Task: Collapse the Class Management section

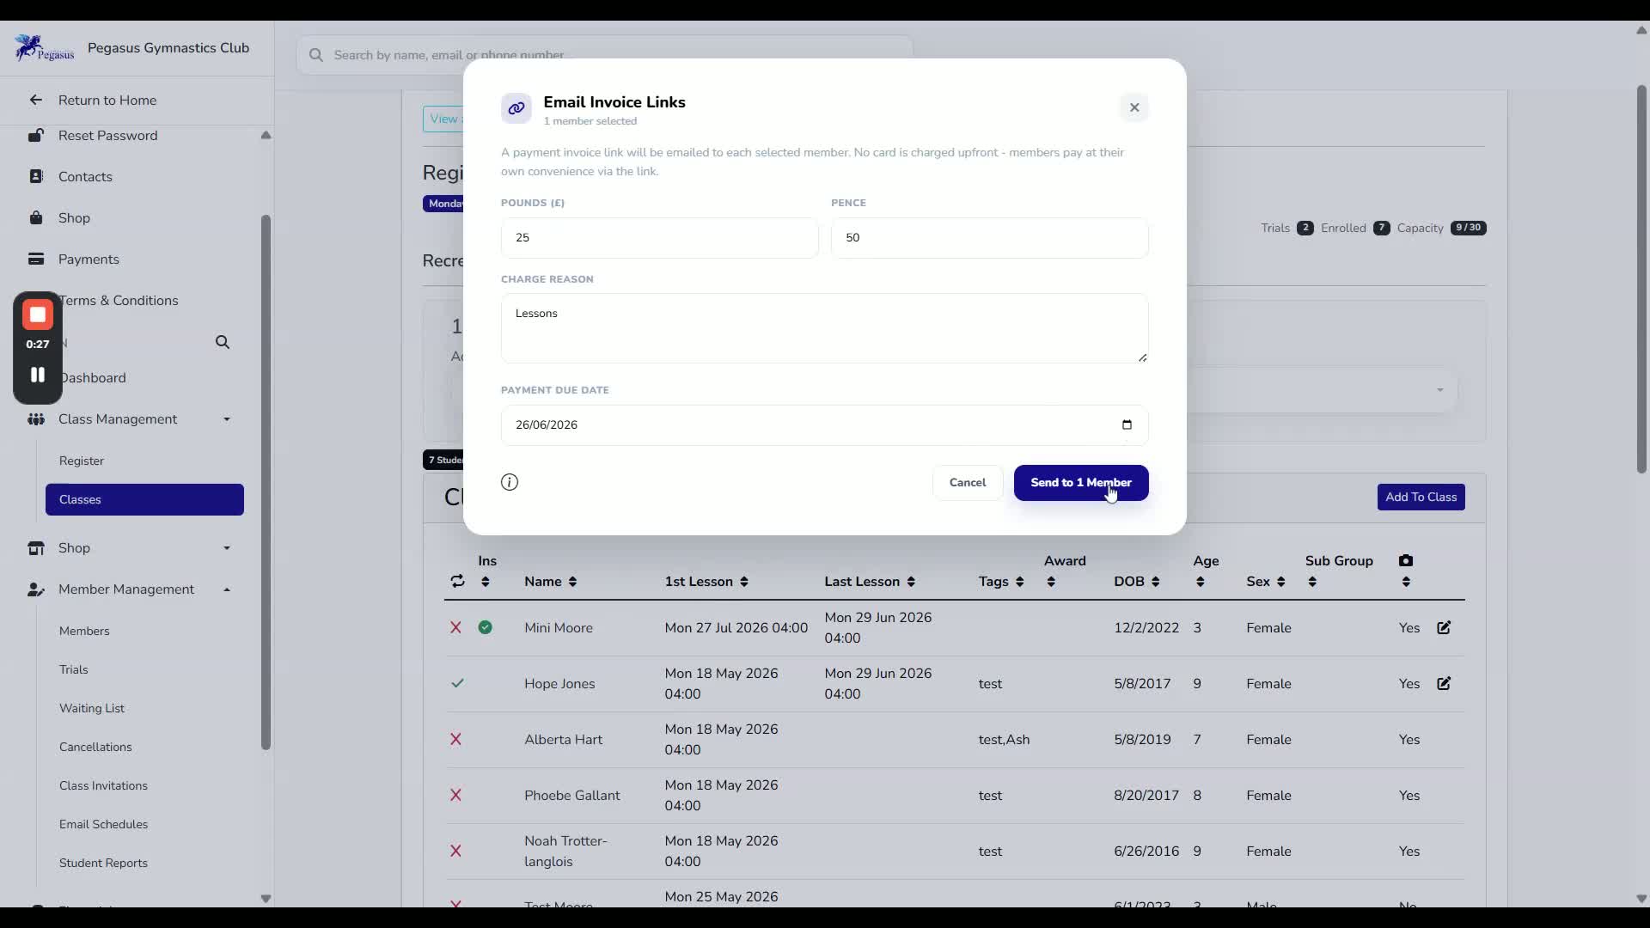Action: [227, 419]
